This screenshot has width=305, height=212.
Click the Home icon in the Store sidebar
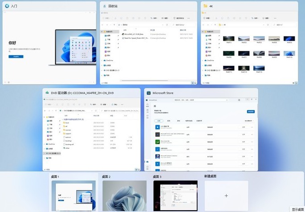coord(148,105)
